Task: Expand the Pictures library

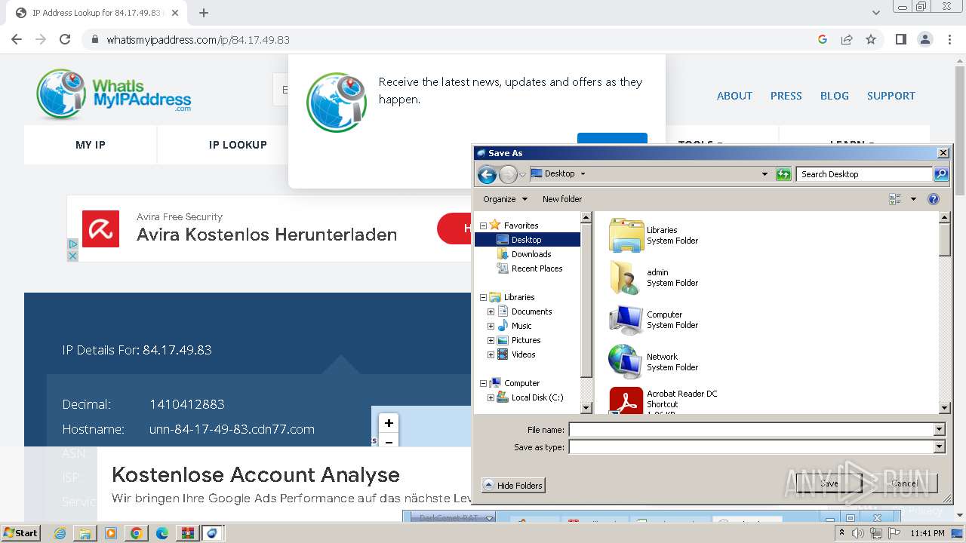Action: [x=491, y=340]
